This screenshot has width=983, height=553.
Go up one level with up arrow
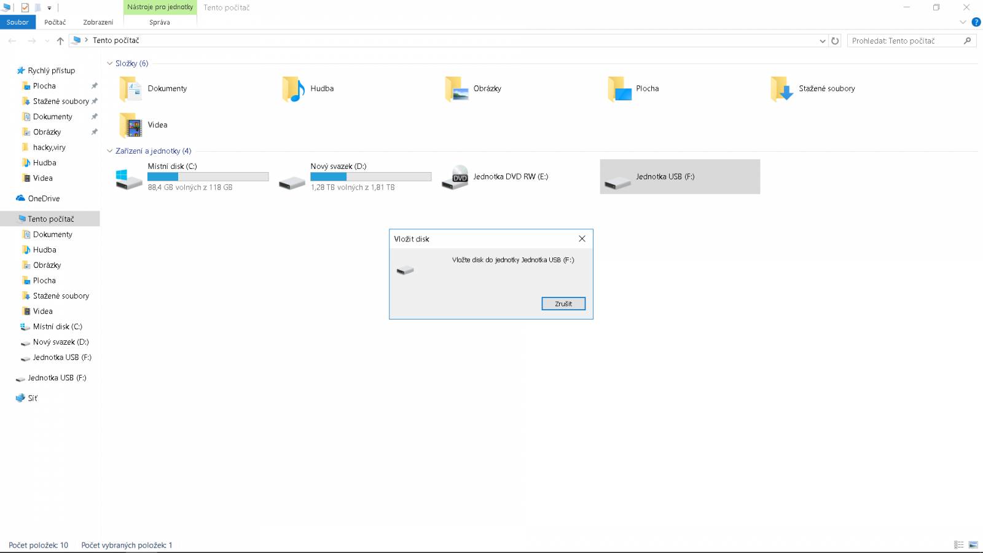[x=60, y=41]
